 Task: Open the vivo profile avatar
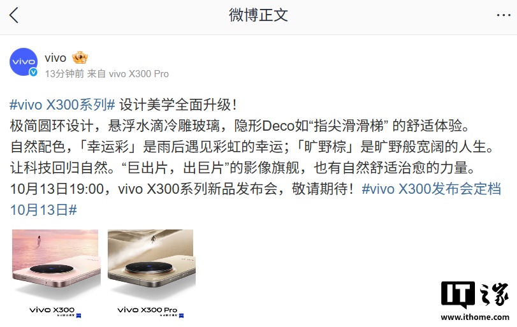24,62
